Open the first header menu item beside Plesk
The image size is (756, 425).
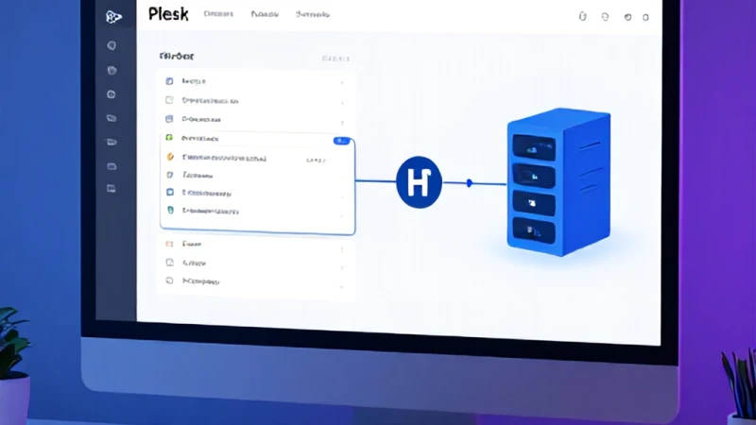point(218,14)
